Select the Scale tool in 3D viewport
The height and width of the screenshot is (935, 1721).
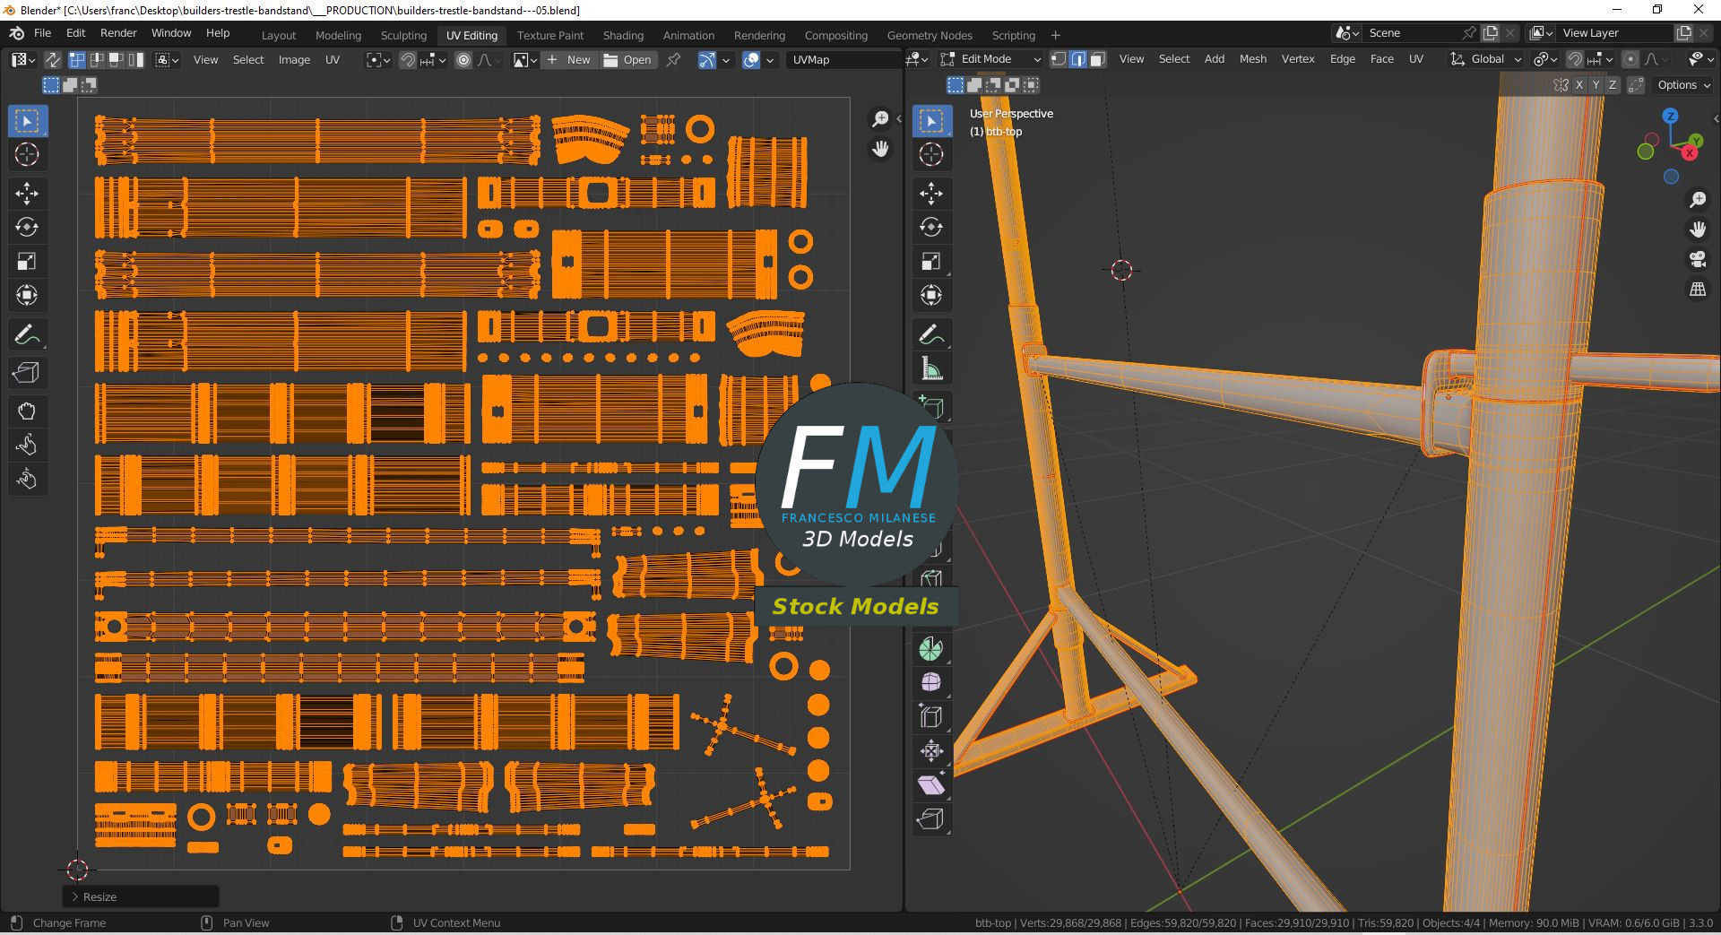(x=931, y=262)
